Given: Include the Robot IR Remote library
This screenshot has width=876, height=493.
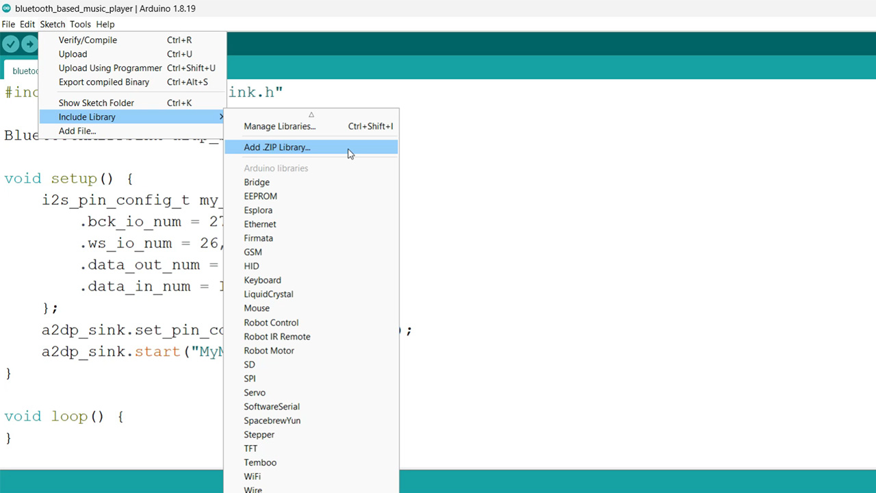Looking at the screenshot, I should tap(311, 336).
